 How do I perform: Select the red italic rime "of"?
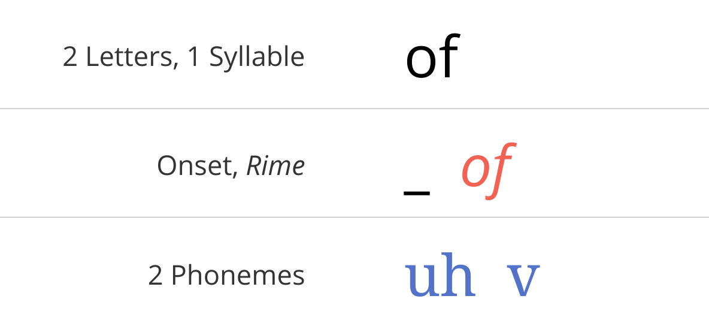[487, 171]
